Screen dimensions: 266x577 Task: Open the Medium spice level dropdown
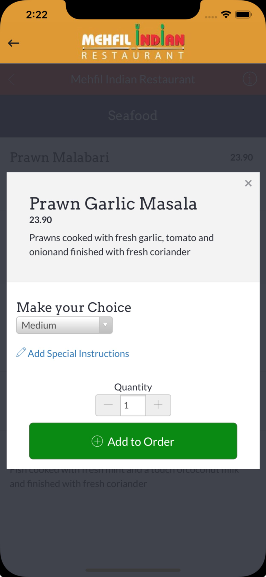64,325
